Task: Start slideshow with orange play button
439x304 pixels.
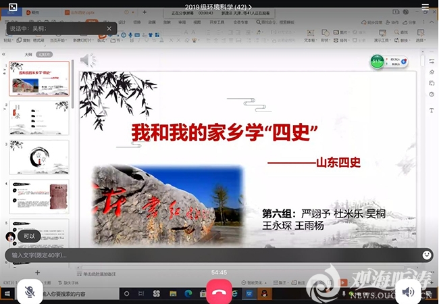Action: tap(342, 282)
